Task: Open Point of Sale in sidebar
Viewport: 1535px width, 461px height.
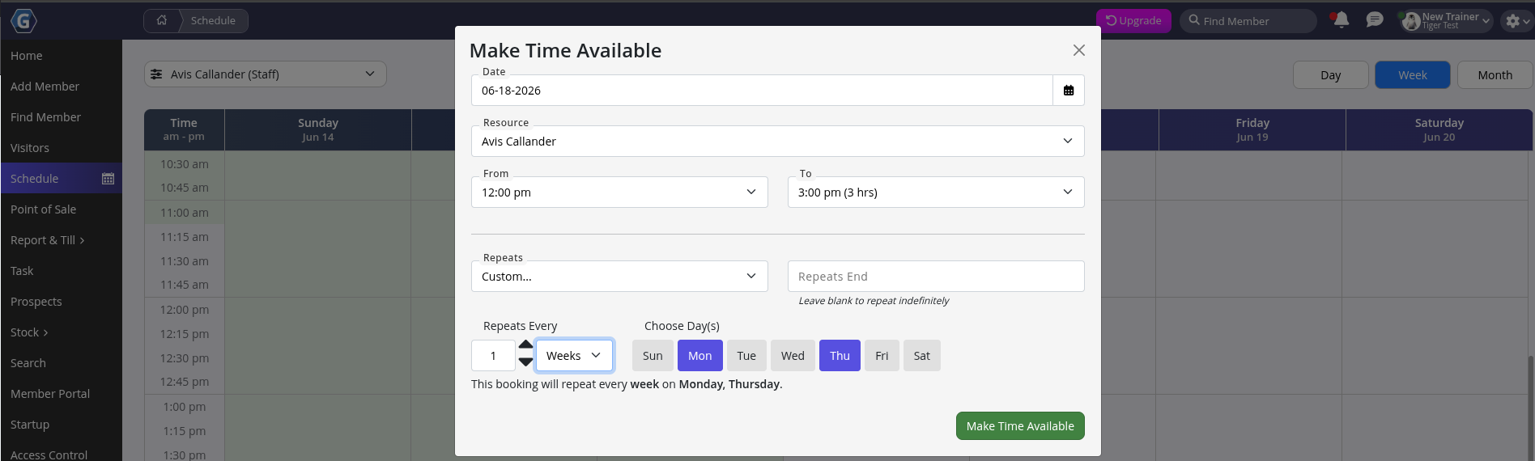Action: click(43, 209)
